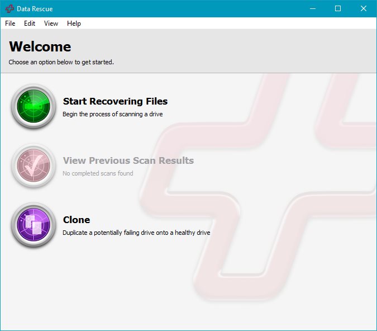Select the Start Recovering Files heading
The image size is (377, 331).
coord(115,101)
